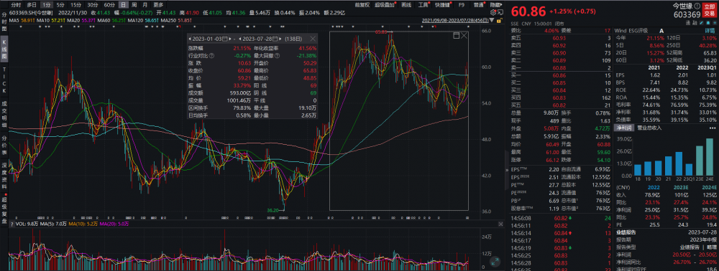
Task: Switch to 营业总收入 tab
Action: [x=649, y=128]
